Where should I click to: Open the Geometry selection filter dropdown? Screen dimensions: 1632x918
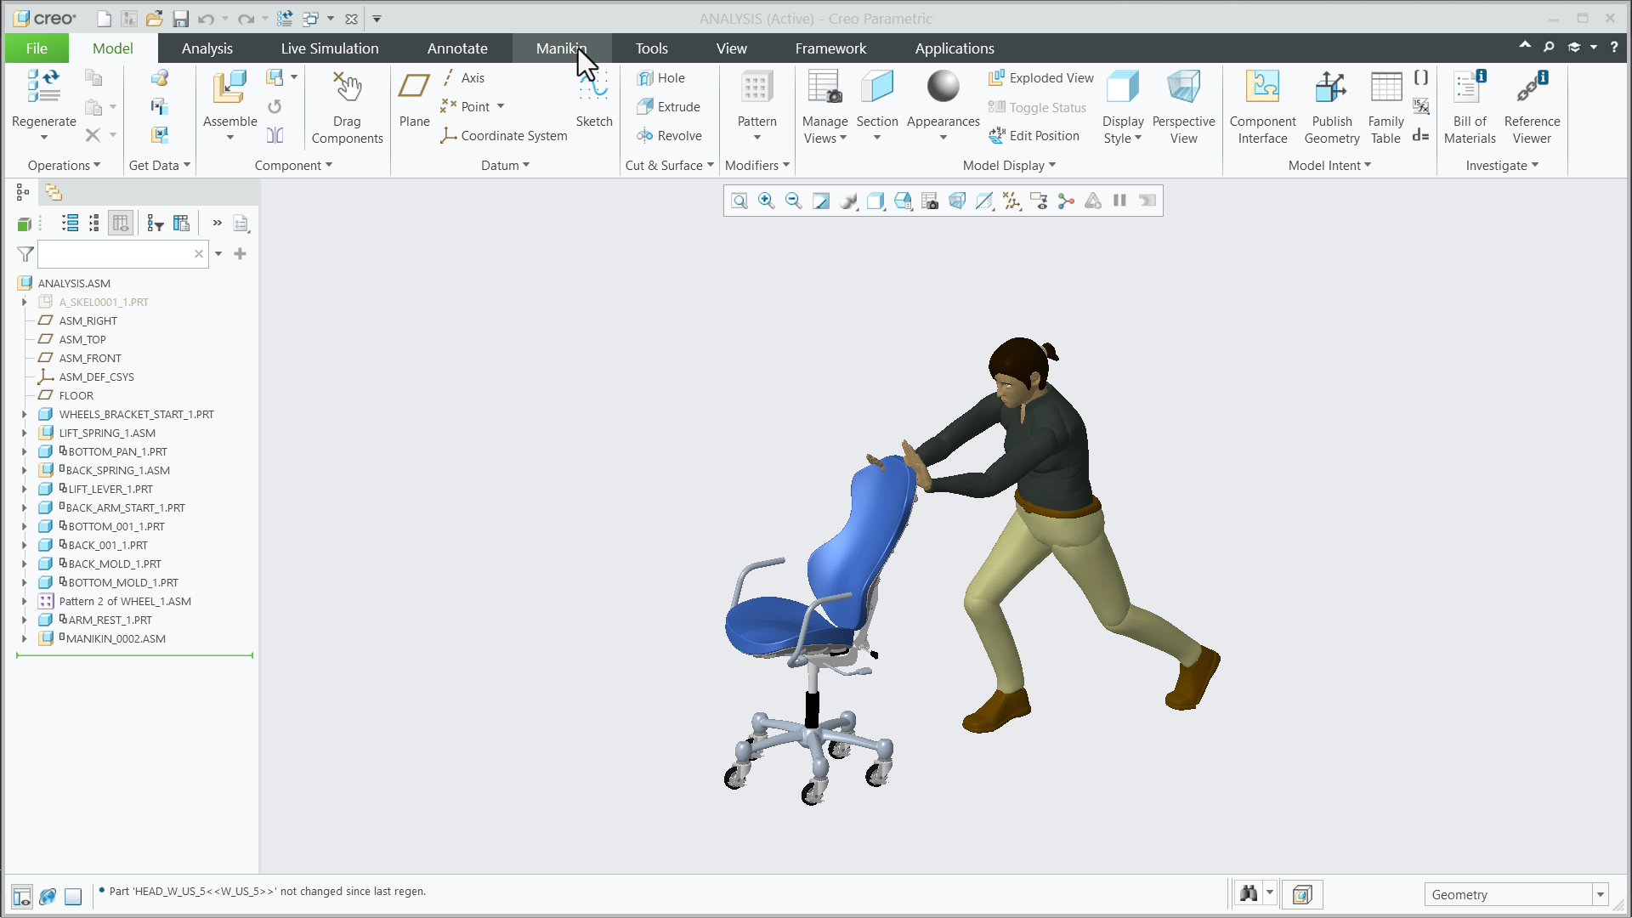pyautogui.click(x=1601, y=894)
